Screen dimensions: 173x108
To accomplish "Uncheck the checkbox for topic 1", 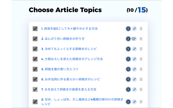I will tap(35, 29).
